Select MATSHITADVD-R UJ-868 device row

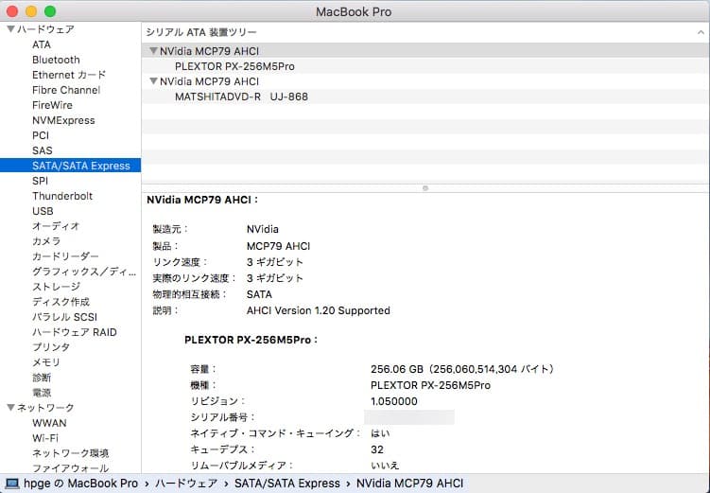[x=425, y=97]
